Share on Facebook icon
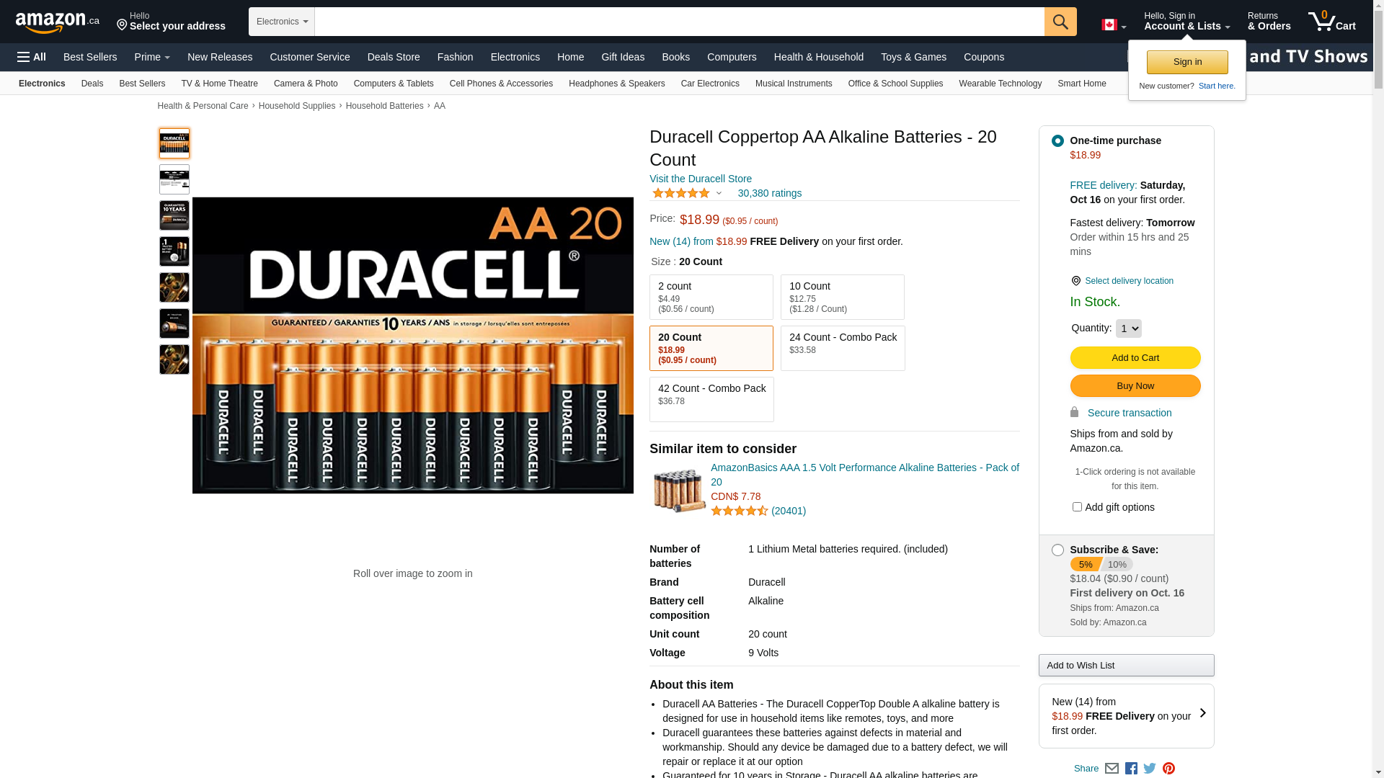Image resolution: width=1384 pixels, height=778 pixels. (1131, 769)
